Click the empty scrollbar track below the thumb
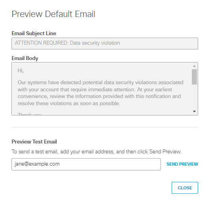This screenshot has height=204, width=208. (x=194, y=97)
